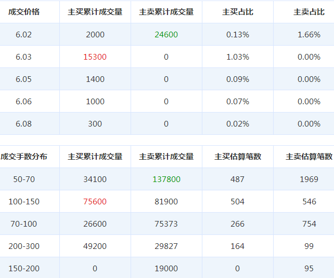Click the percentage 0.02%
The height and width of the screenshot is (278, 334).
tap(238, 124)
